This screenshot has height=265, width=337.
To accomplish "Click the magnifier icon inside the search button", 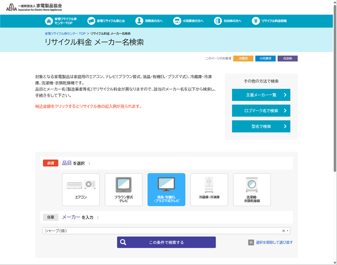I will pos(123,242).
